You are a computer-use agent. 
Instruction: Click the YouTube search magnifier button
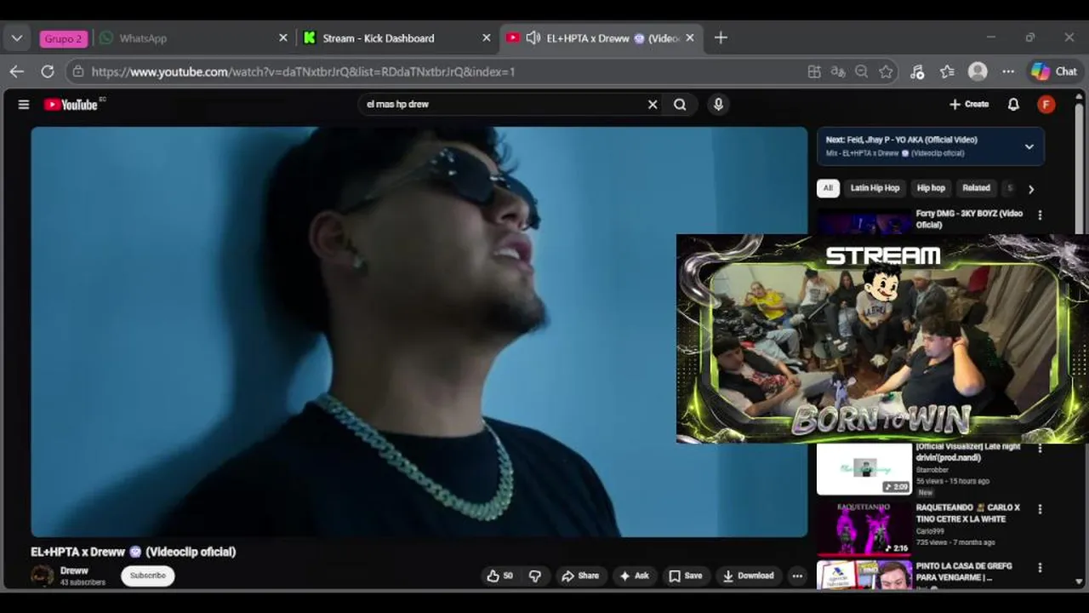point(680,105)
